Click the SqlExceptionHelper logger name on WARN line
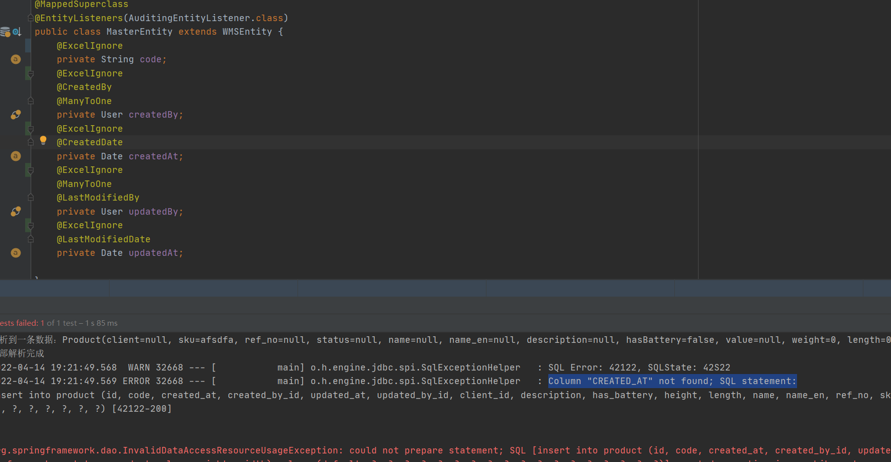This screenshot has width=891, height=462. 415,367
